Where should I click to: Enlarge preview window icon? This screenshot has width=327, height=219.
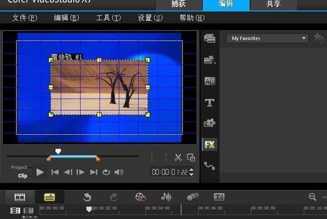191,158
